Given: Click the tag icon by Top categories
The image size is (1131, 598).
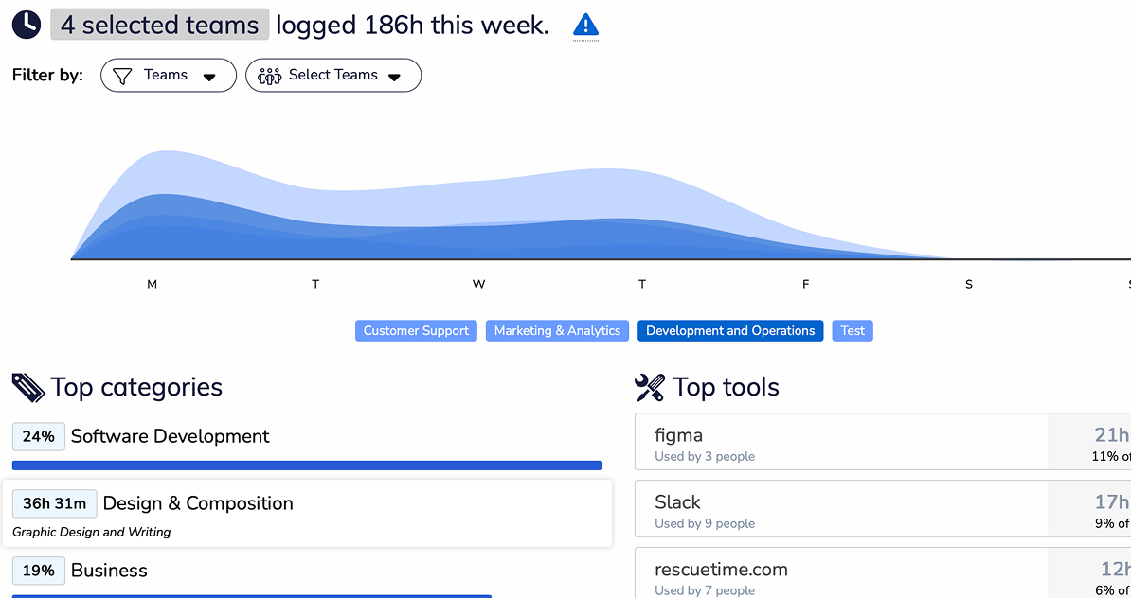Looking at the screenshot, I should [x=28, y=387].
